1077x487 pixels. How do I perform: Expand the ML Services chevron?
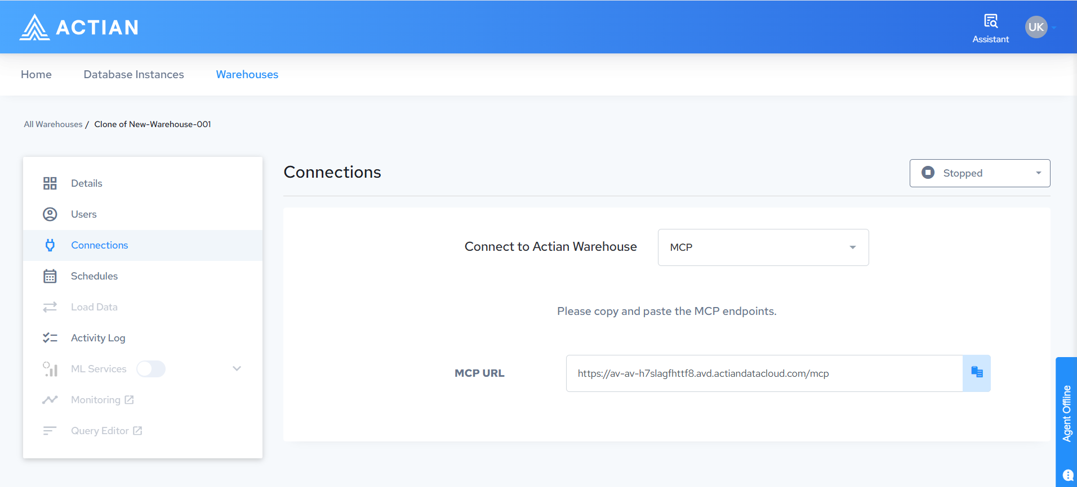click(237, 369)
